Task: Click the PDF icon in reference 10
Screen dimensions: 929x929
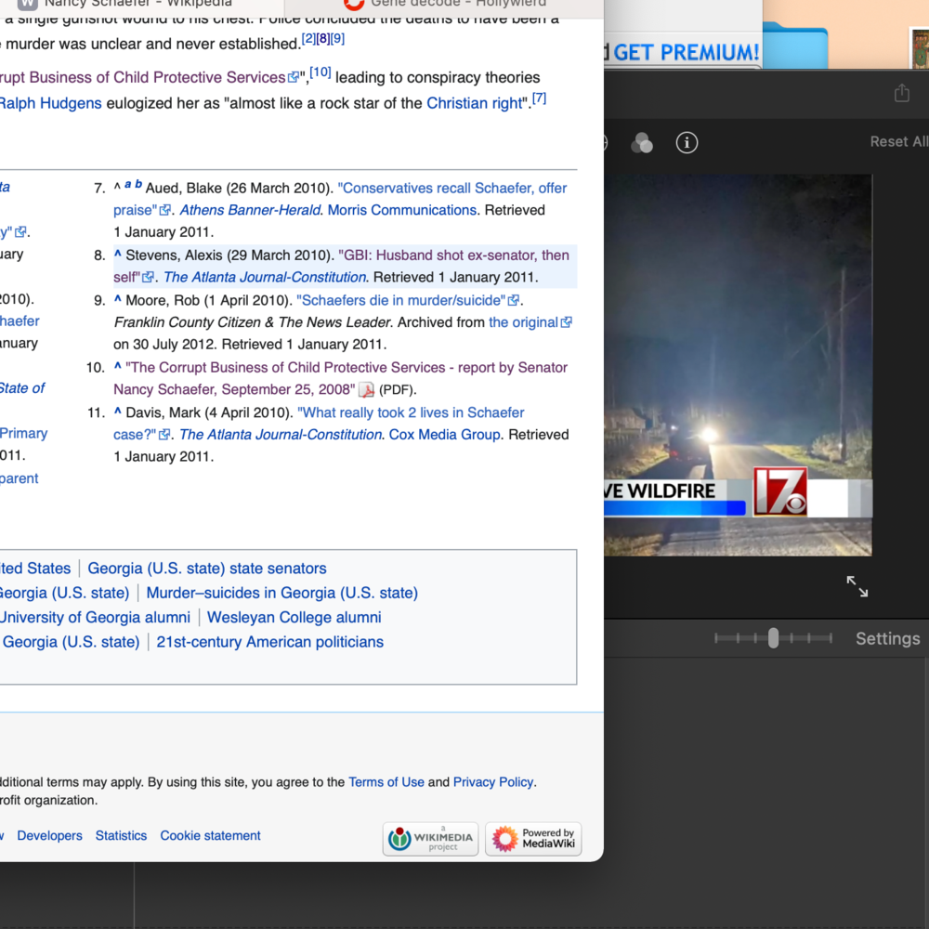Action: tap(366, 390)
